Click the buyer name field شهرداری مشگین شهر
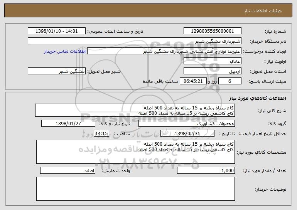 point(135,41)
